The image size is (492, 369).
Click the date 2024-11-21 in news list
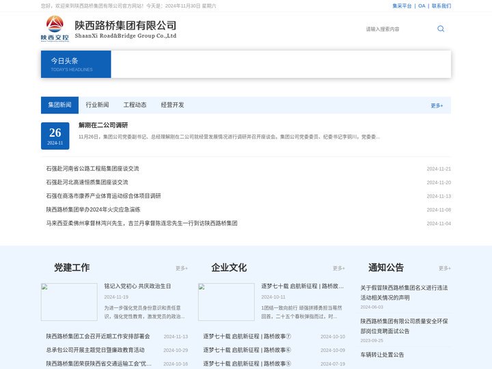pos(439,169)
